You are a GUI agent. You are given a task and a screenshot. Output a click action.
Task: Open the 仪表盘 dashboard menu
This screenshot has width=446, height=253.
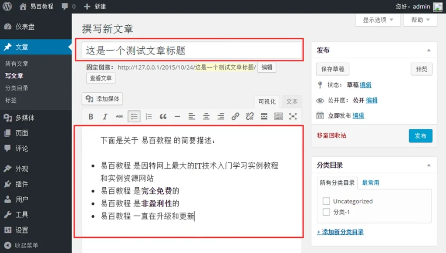(36, 27)
